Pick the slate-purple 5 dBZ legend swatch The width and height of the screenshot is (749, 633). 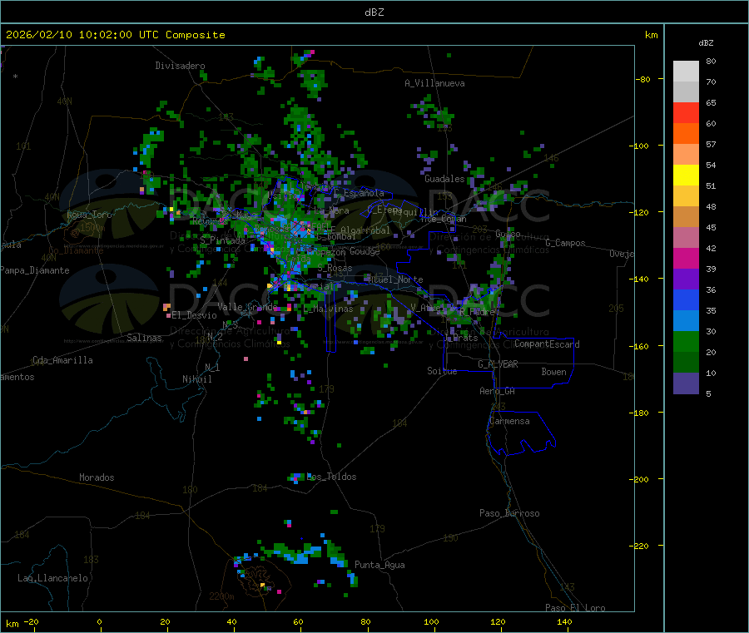(x=686, y=383)
